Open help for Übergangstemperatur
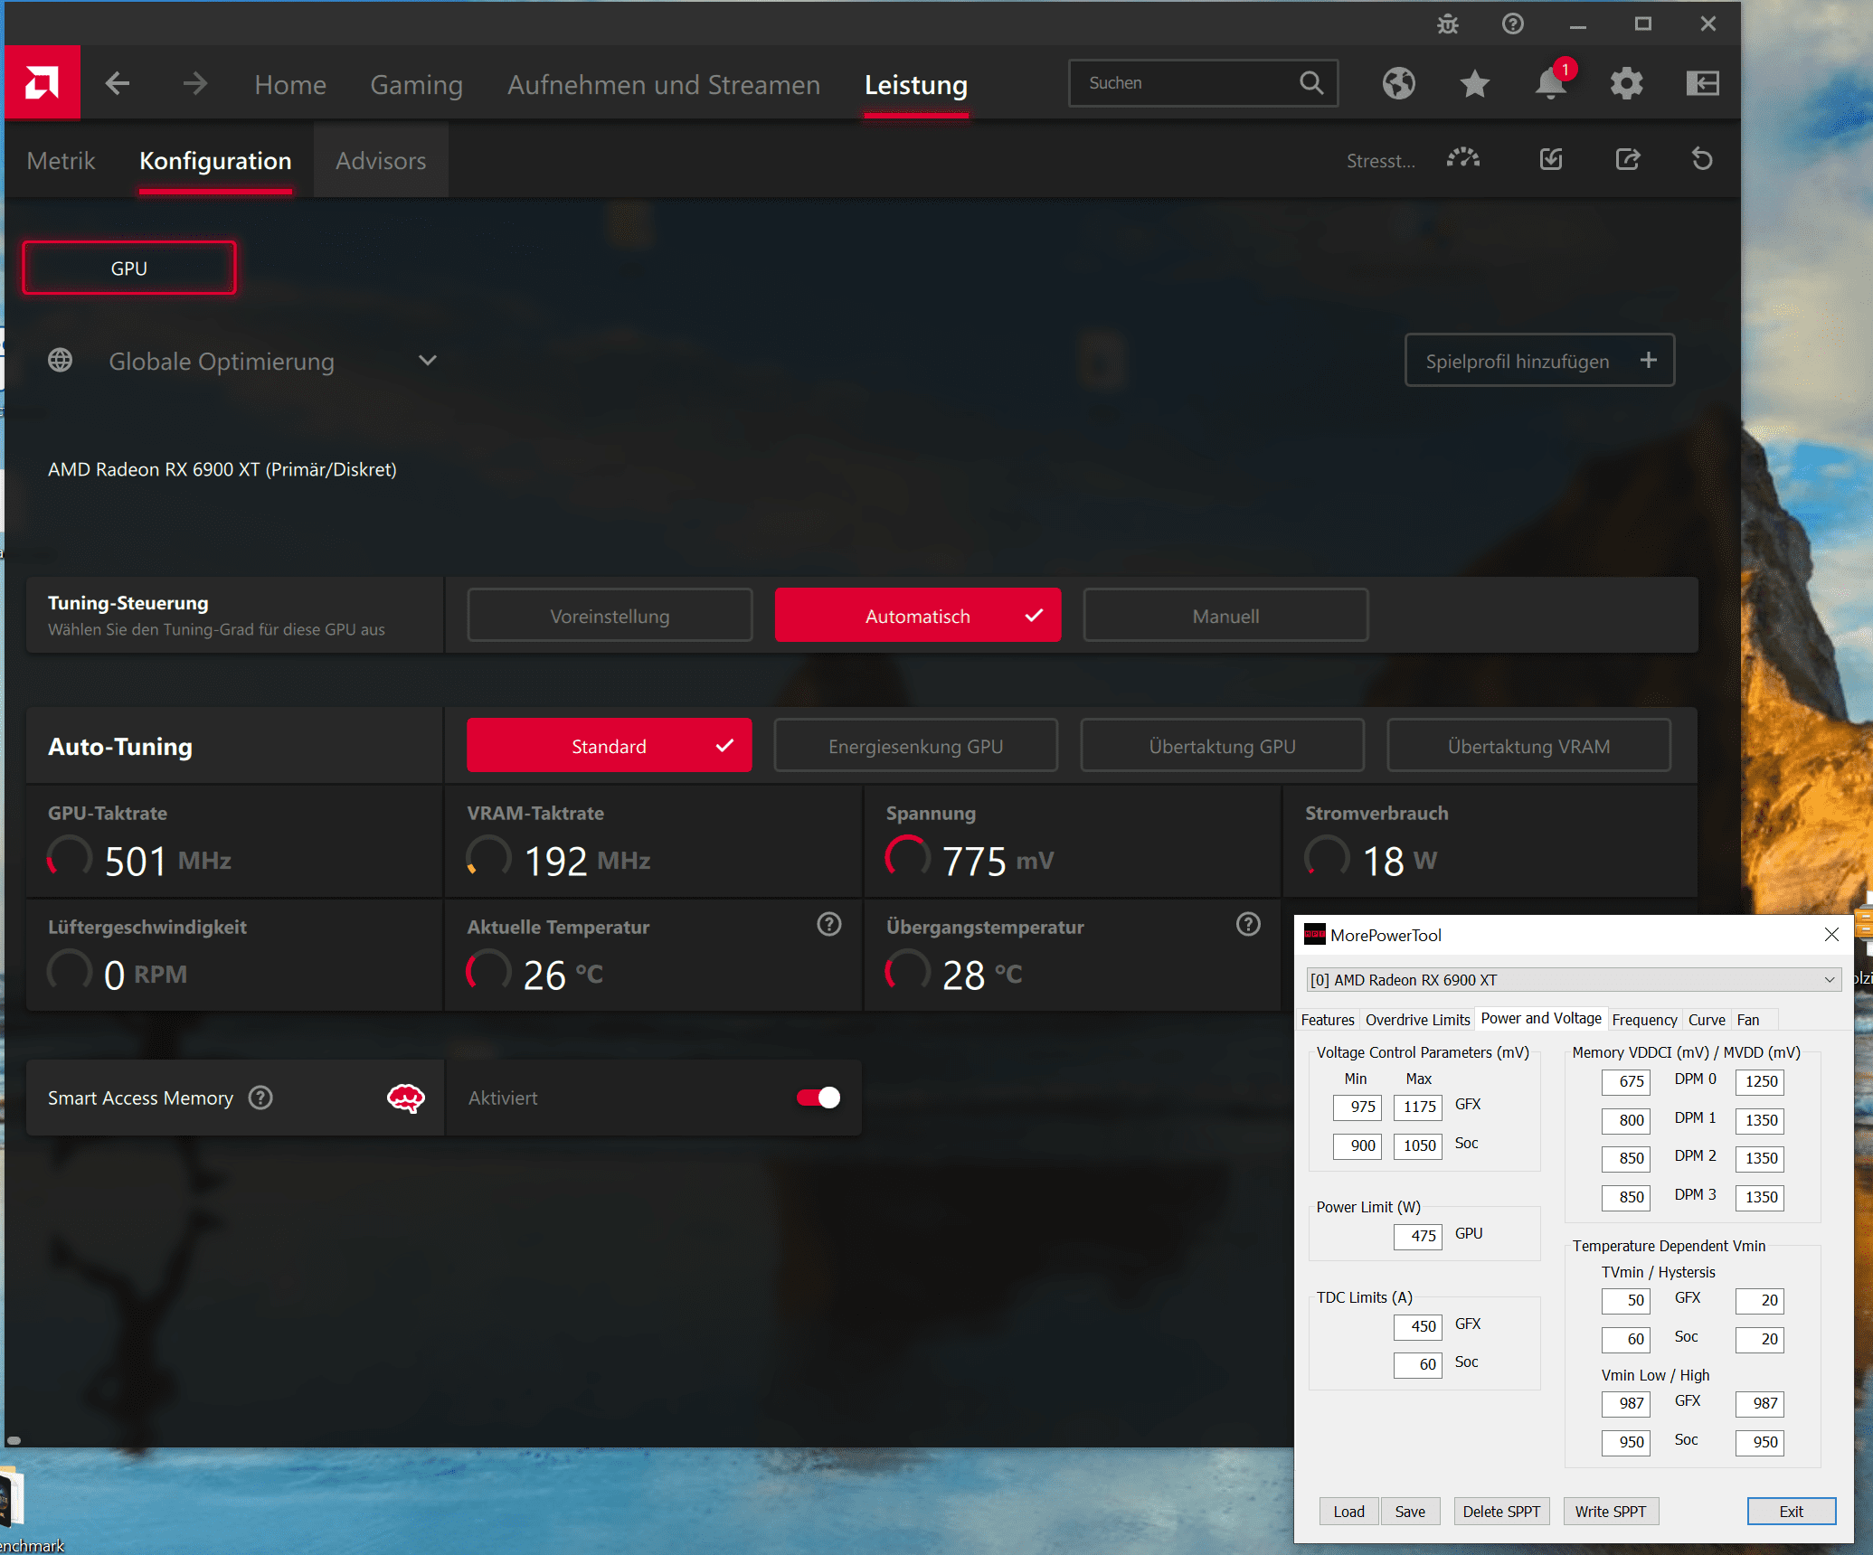1873x1555 pixels. (1248, 924)
